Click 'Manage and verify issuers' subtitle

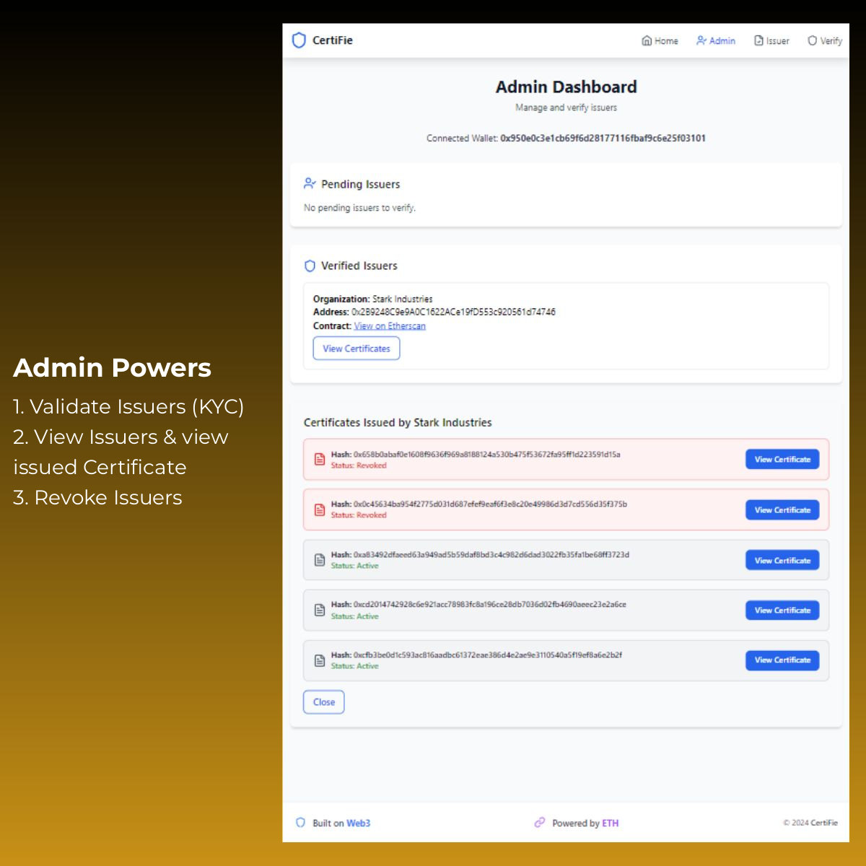[x=567, y=108]
